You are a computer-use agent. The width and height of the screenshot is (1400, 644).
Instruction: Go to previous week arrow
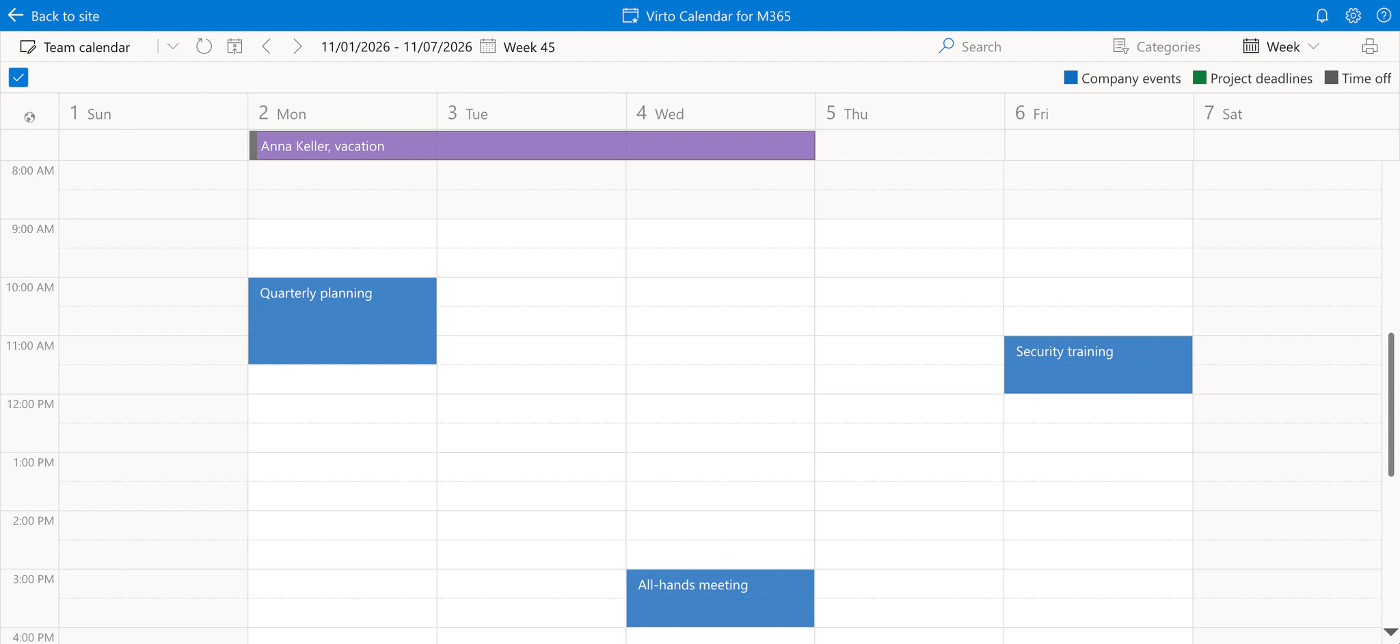267,46
